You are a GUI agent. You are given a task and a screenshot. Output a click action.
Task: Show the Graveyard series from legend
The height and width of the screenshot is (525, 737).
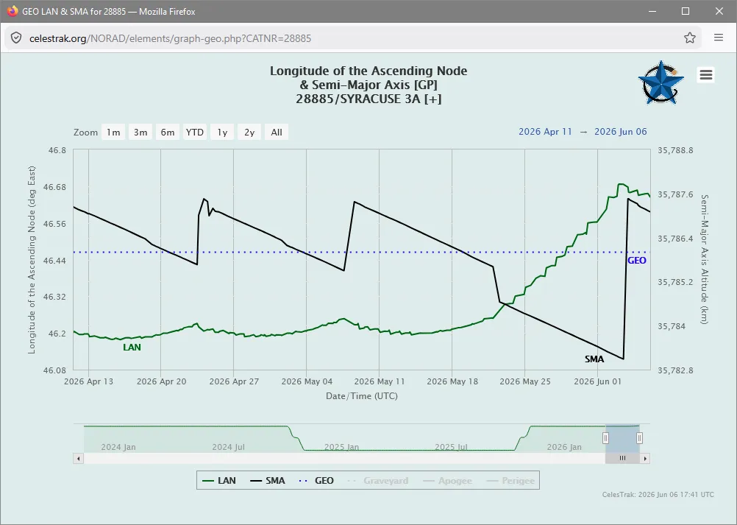[378, 481]
